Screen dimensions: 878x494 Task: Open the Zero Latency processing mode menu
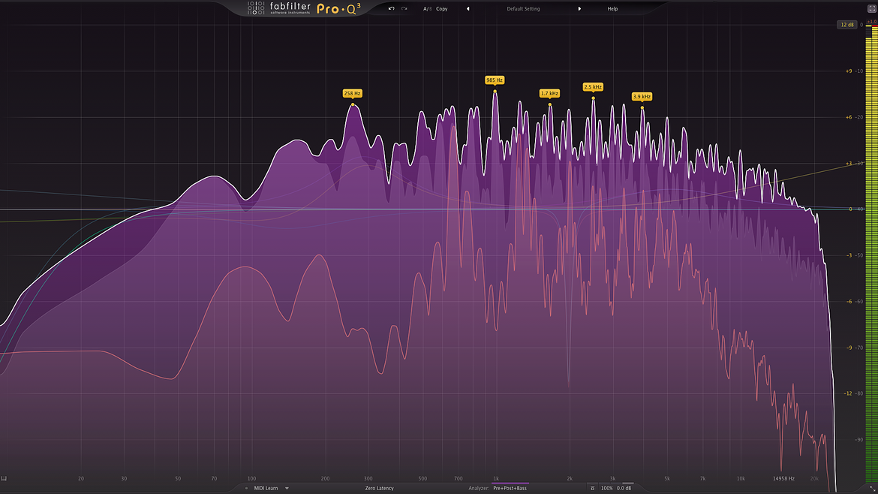(x=379, y=489)
